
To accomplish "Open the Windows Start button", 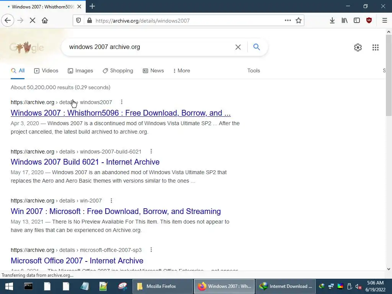I will tap(9, 286).
